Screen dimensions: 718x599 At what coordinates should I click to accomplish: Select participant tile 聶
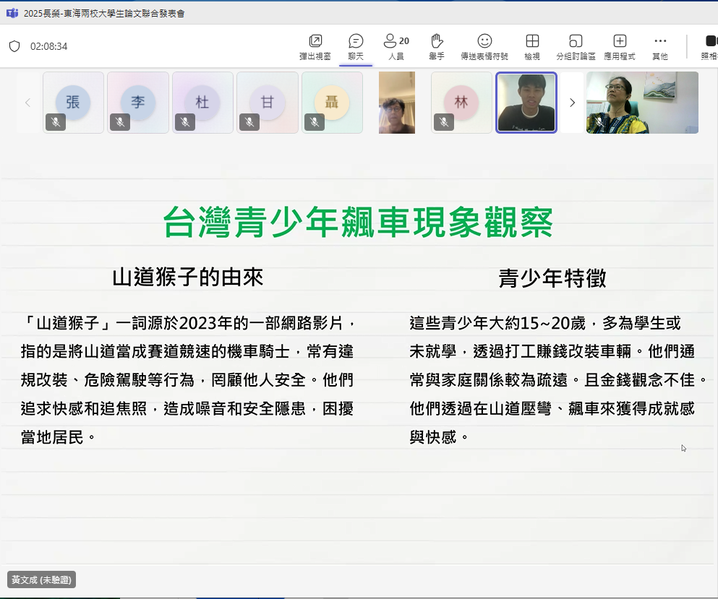pyautogui.click(x=332, y=103)
